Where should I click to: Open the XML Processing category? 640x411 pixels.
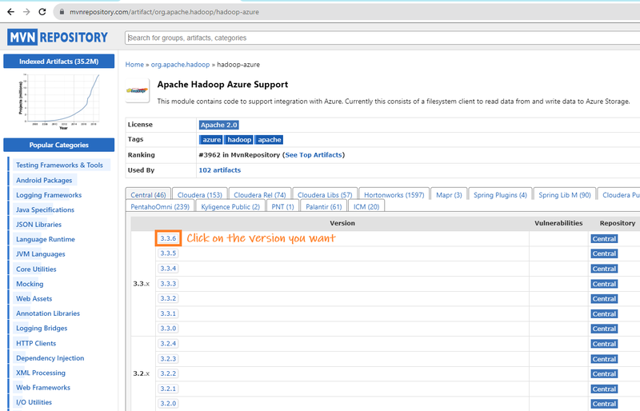point(41,373)
